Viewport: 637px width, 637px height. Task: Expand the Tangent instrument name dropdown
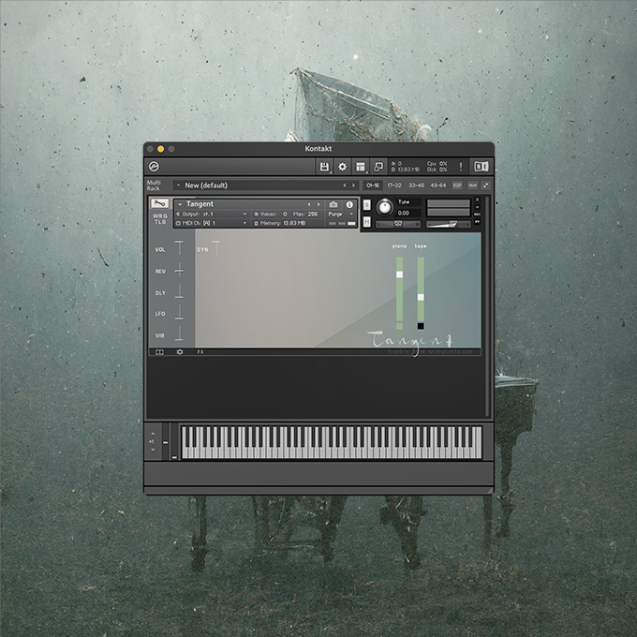pos(180,204)
